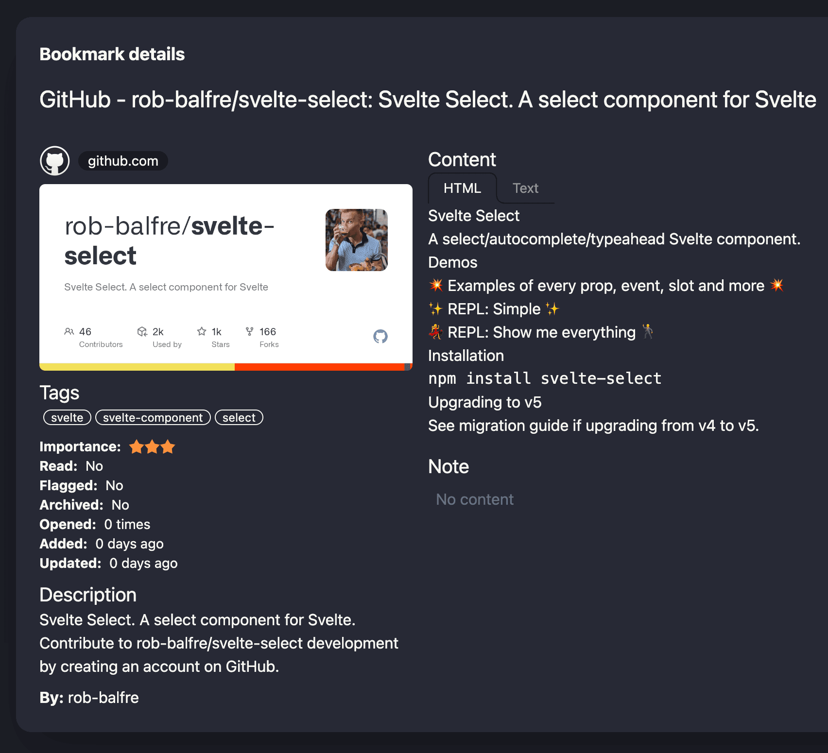Click the npm install svelte-select code
The height and width of the screenshot is (753, 828).
pyautogui.click(x=545, y=378)
